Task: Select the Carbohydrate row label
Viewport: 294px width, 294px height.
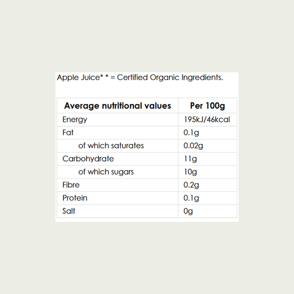Action: click(x=88, y=159)
